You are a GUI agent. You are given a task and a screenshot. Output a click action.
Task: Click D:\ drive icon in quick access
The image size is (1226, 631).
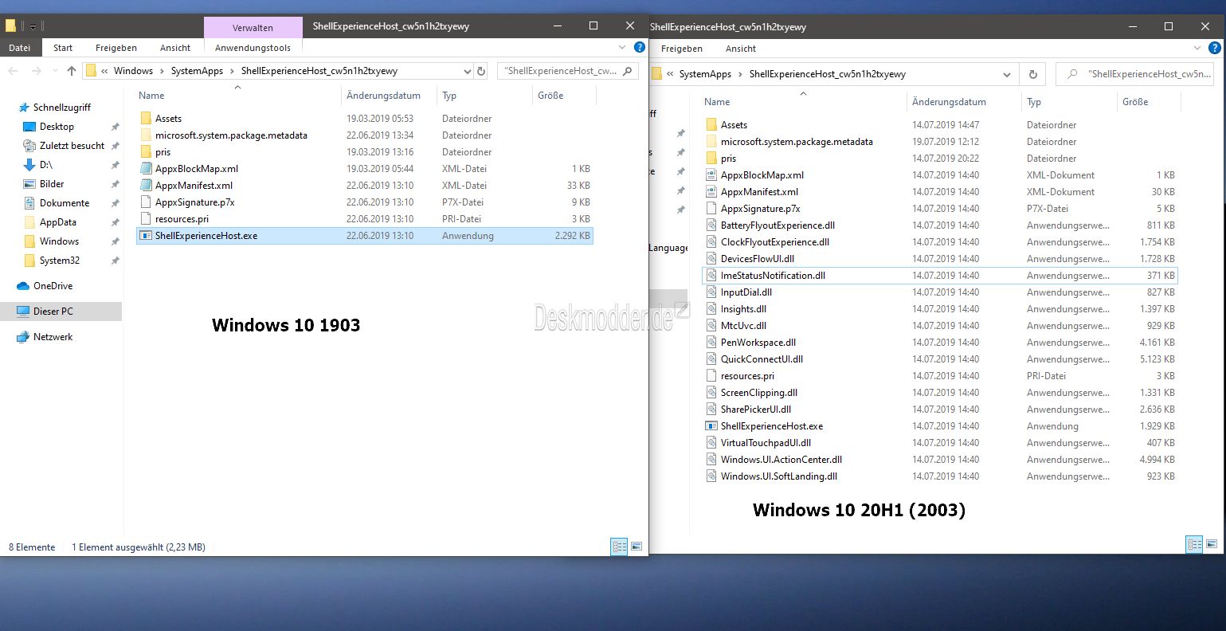29,165
